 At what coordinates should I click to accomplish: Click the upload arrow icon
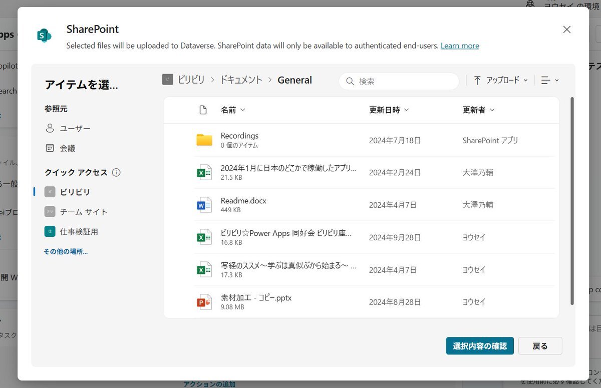477,80
